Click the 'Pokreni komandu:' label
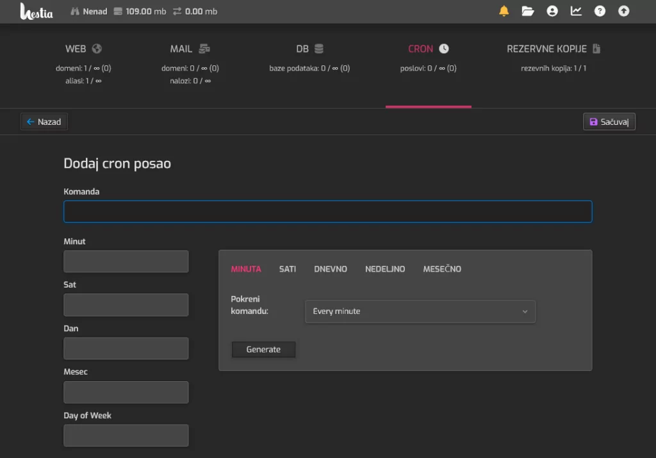This screenshot has height=458, width=656. (250, 305)
